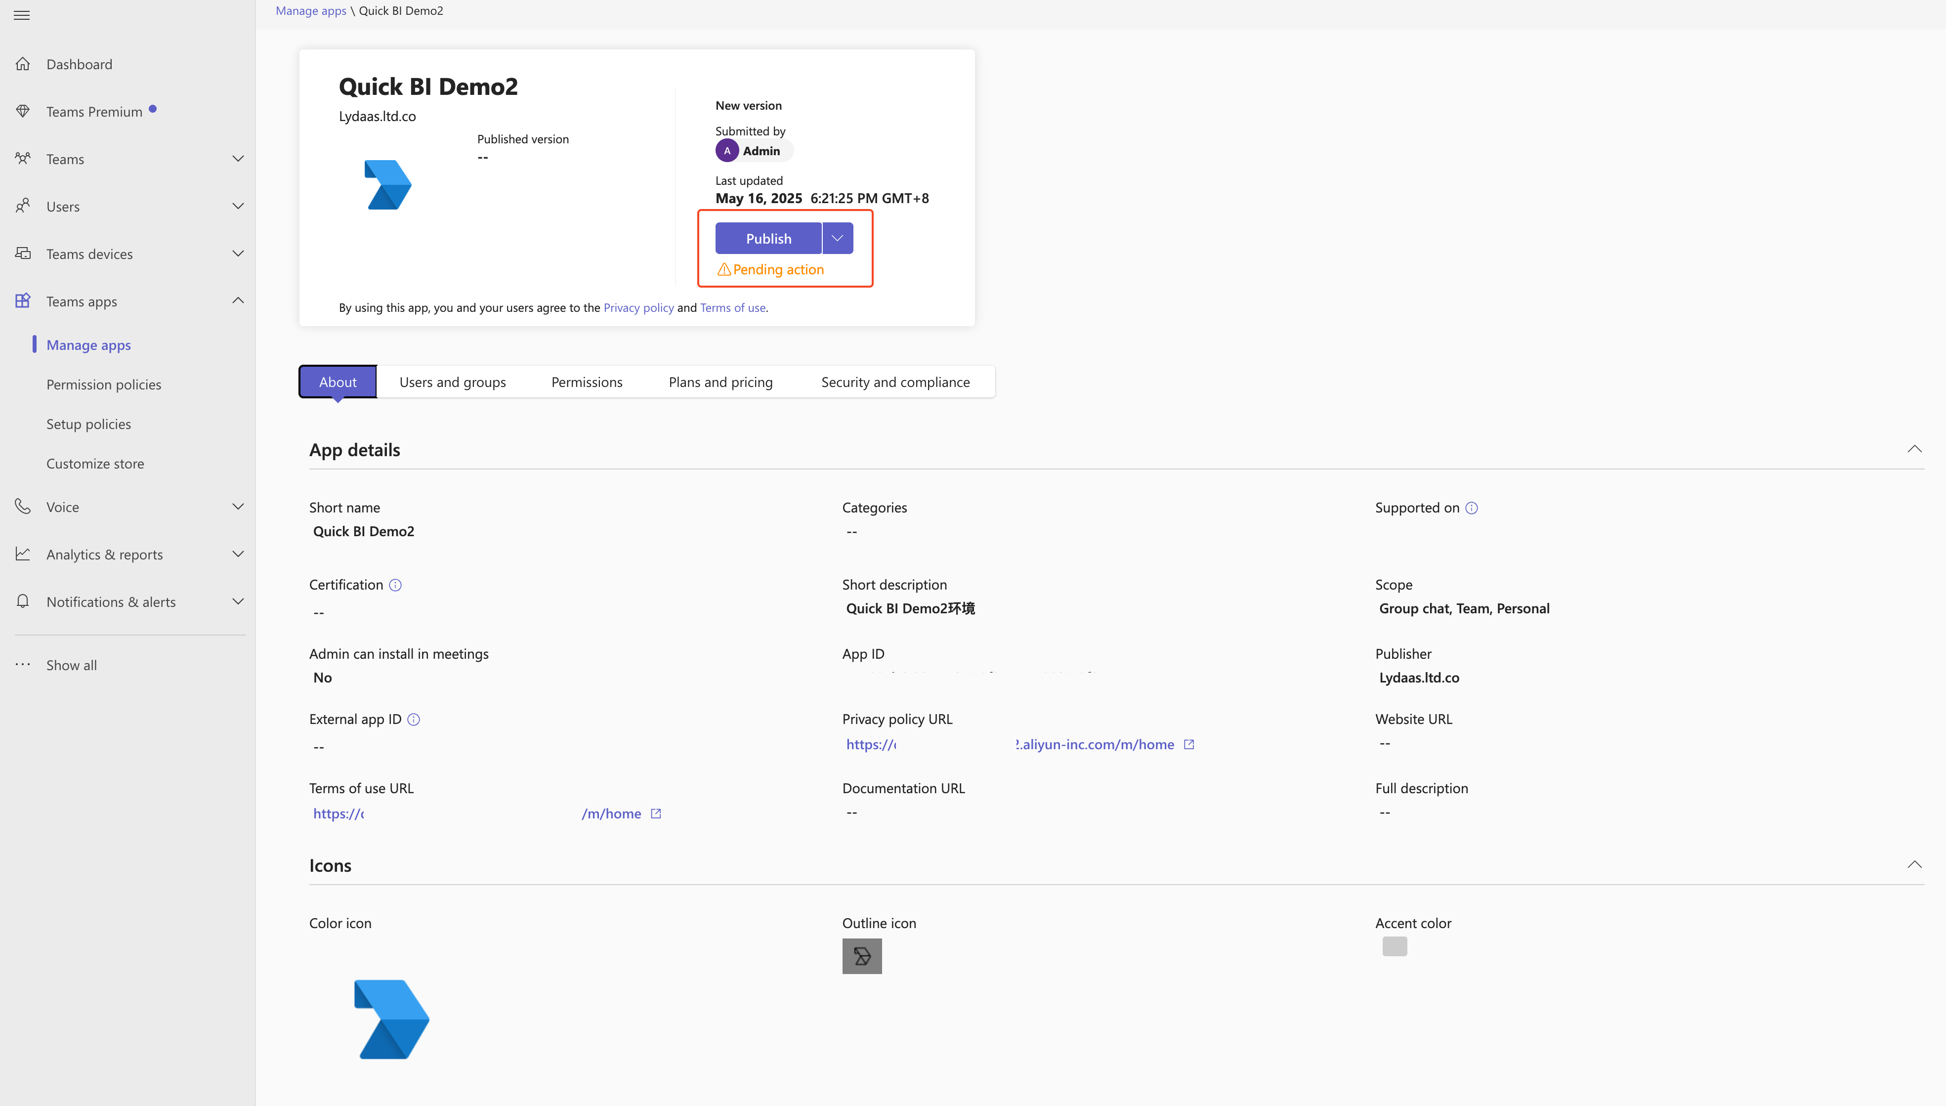Collapse the Teams apps section chevron

tap(238, 301)
